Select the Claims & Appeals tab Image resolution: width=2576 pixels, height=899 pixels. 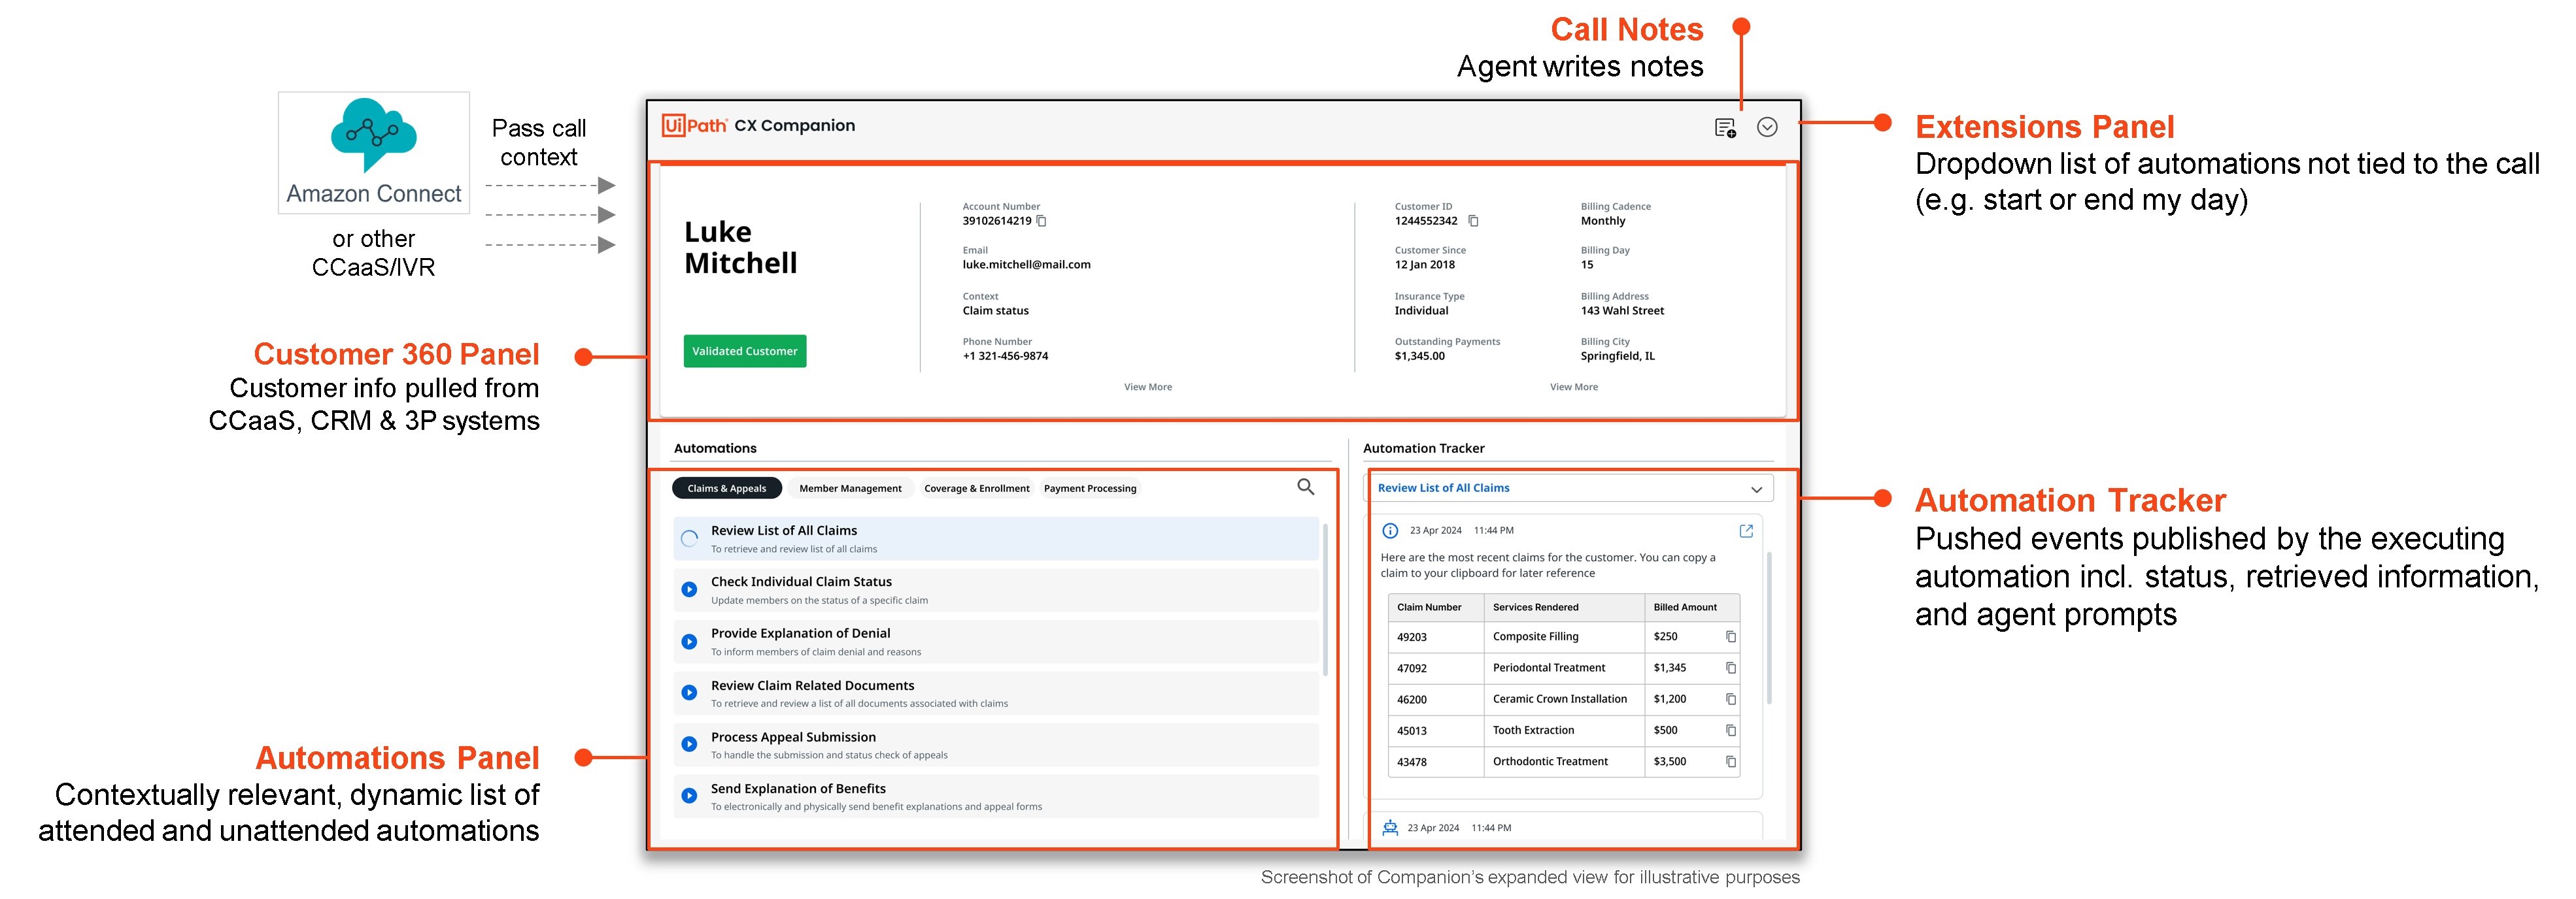[x=727, y=489]
